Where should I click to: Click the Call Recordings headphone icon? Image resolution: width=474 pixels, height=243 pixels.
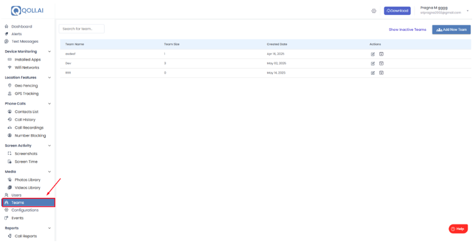10,127
